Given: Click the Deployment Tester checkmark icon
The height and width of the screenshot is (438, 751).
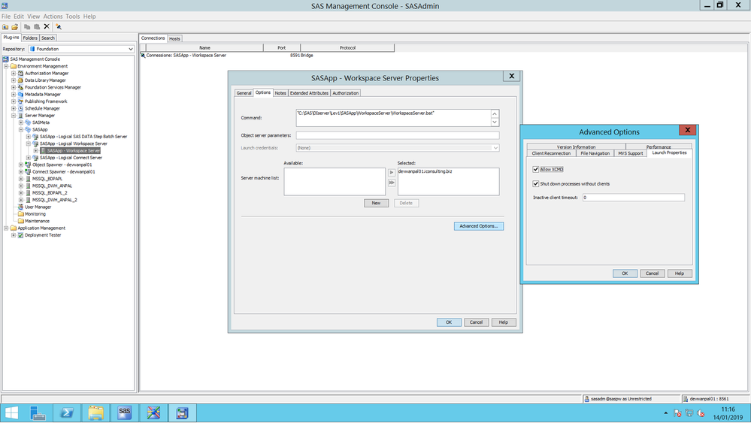Looking at the screenshot, I should point(20,235).
